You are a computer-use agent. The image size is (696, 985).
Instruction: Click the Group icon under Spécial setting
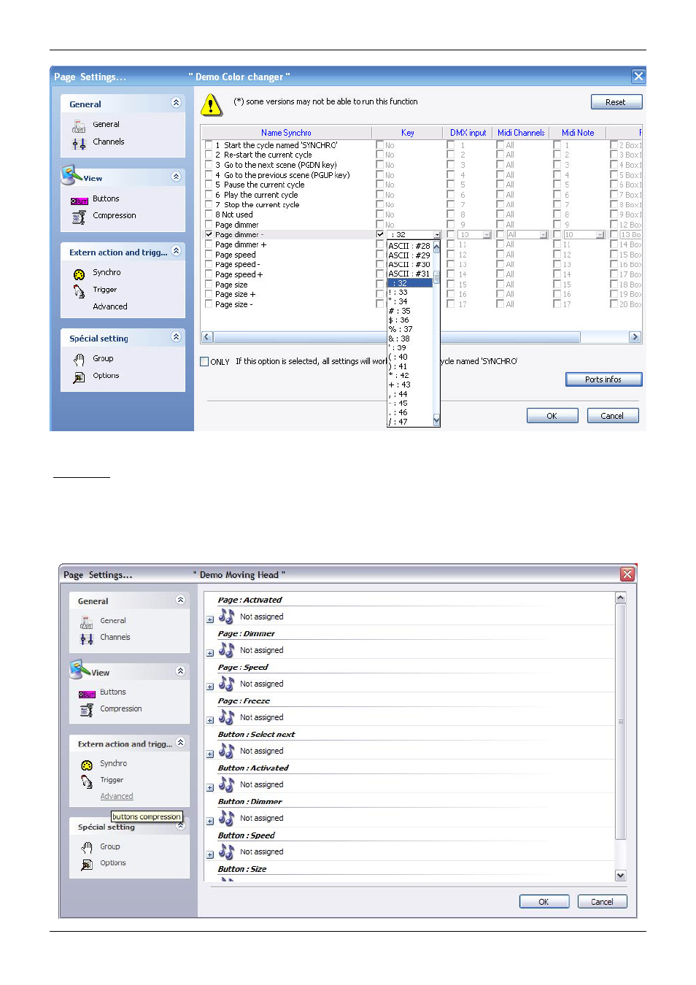pyautogui.click(x=79, y=358)
